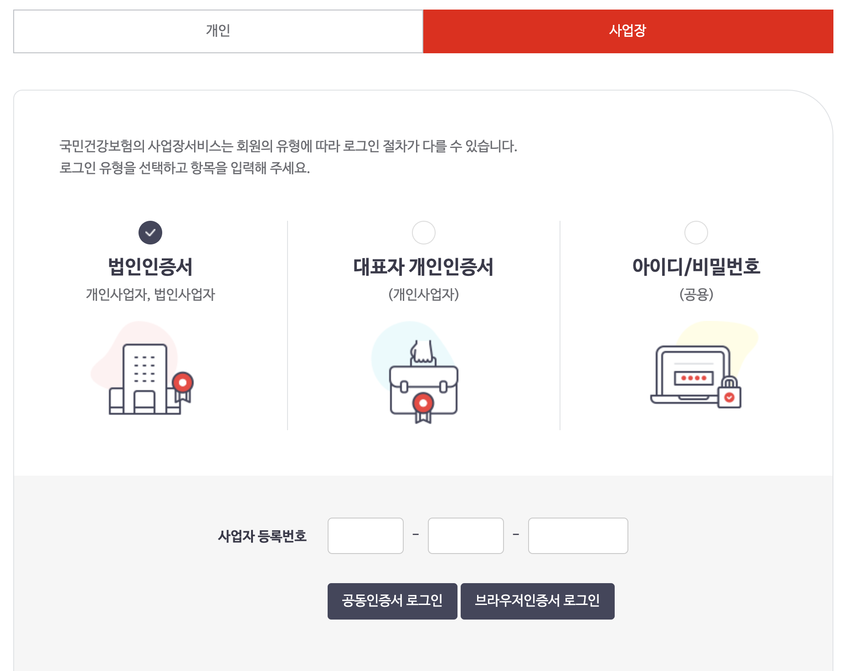
Task: Click the (공용) subtitle text
Action: tap(696, 295)
